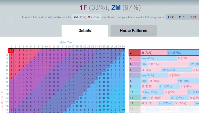Select male column header 9
This screenshot has height=113, width=199.
[42, 47]
